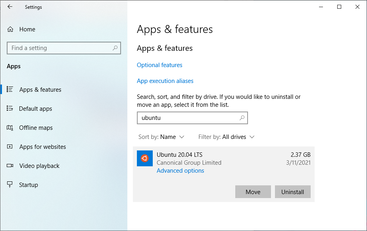The height and width of the screenshot is (231, 367).
Task: Open the Apps for websites section
Action: [42, 147]
